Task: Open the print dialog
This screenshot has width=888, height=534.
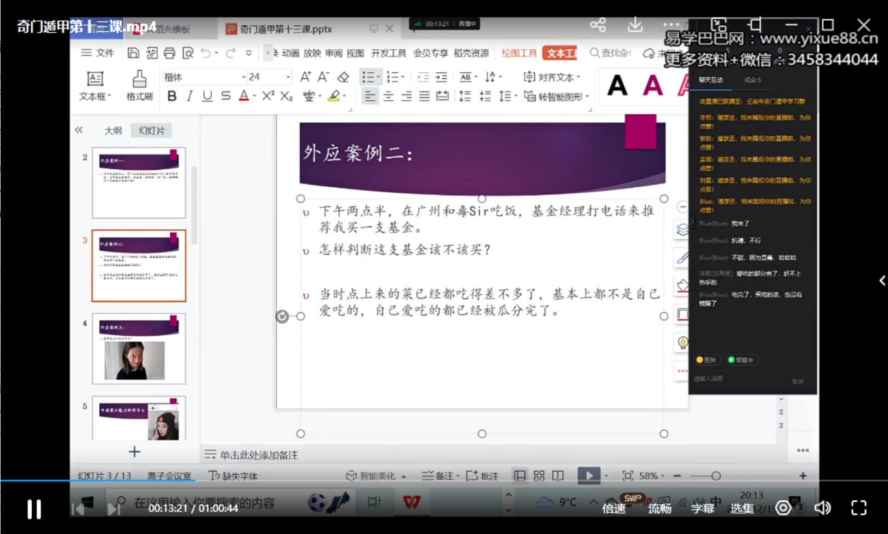Action: point(169,53)
